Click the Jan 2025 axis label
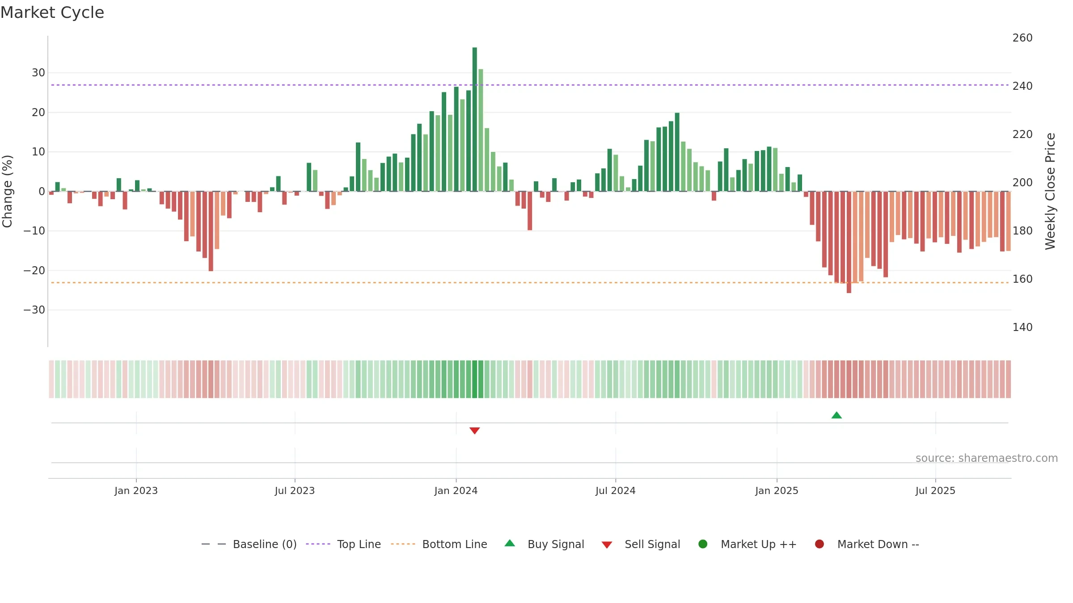Image resolution: width=1073 pixels, height=603 pixels. pyautogui.click(x=777, y=490)
